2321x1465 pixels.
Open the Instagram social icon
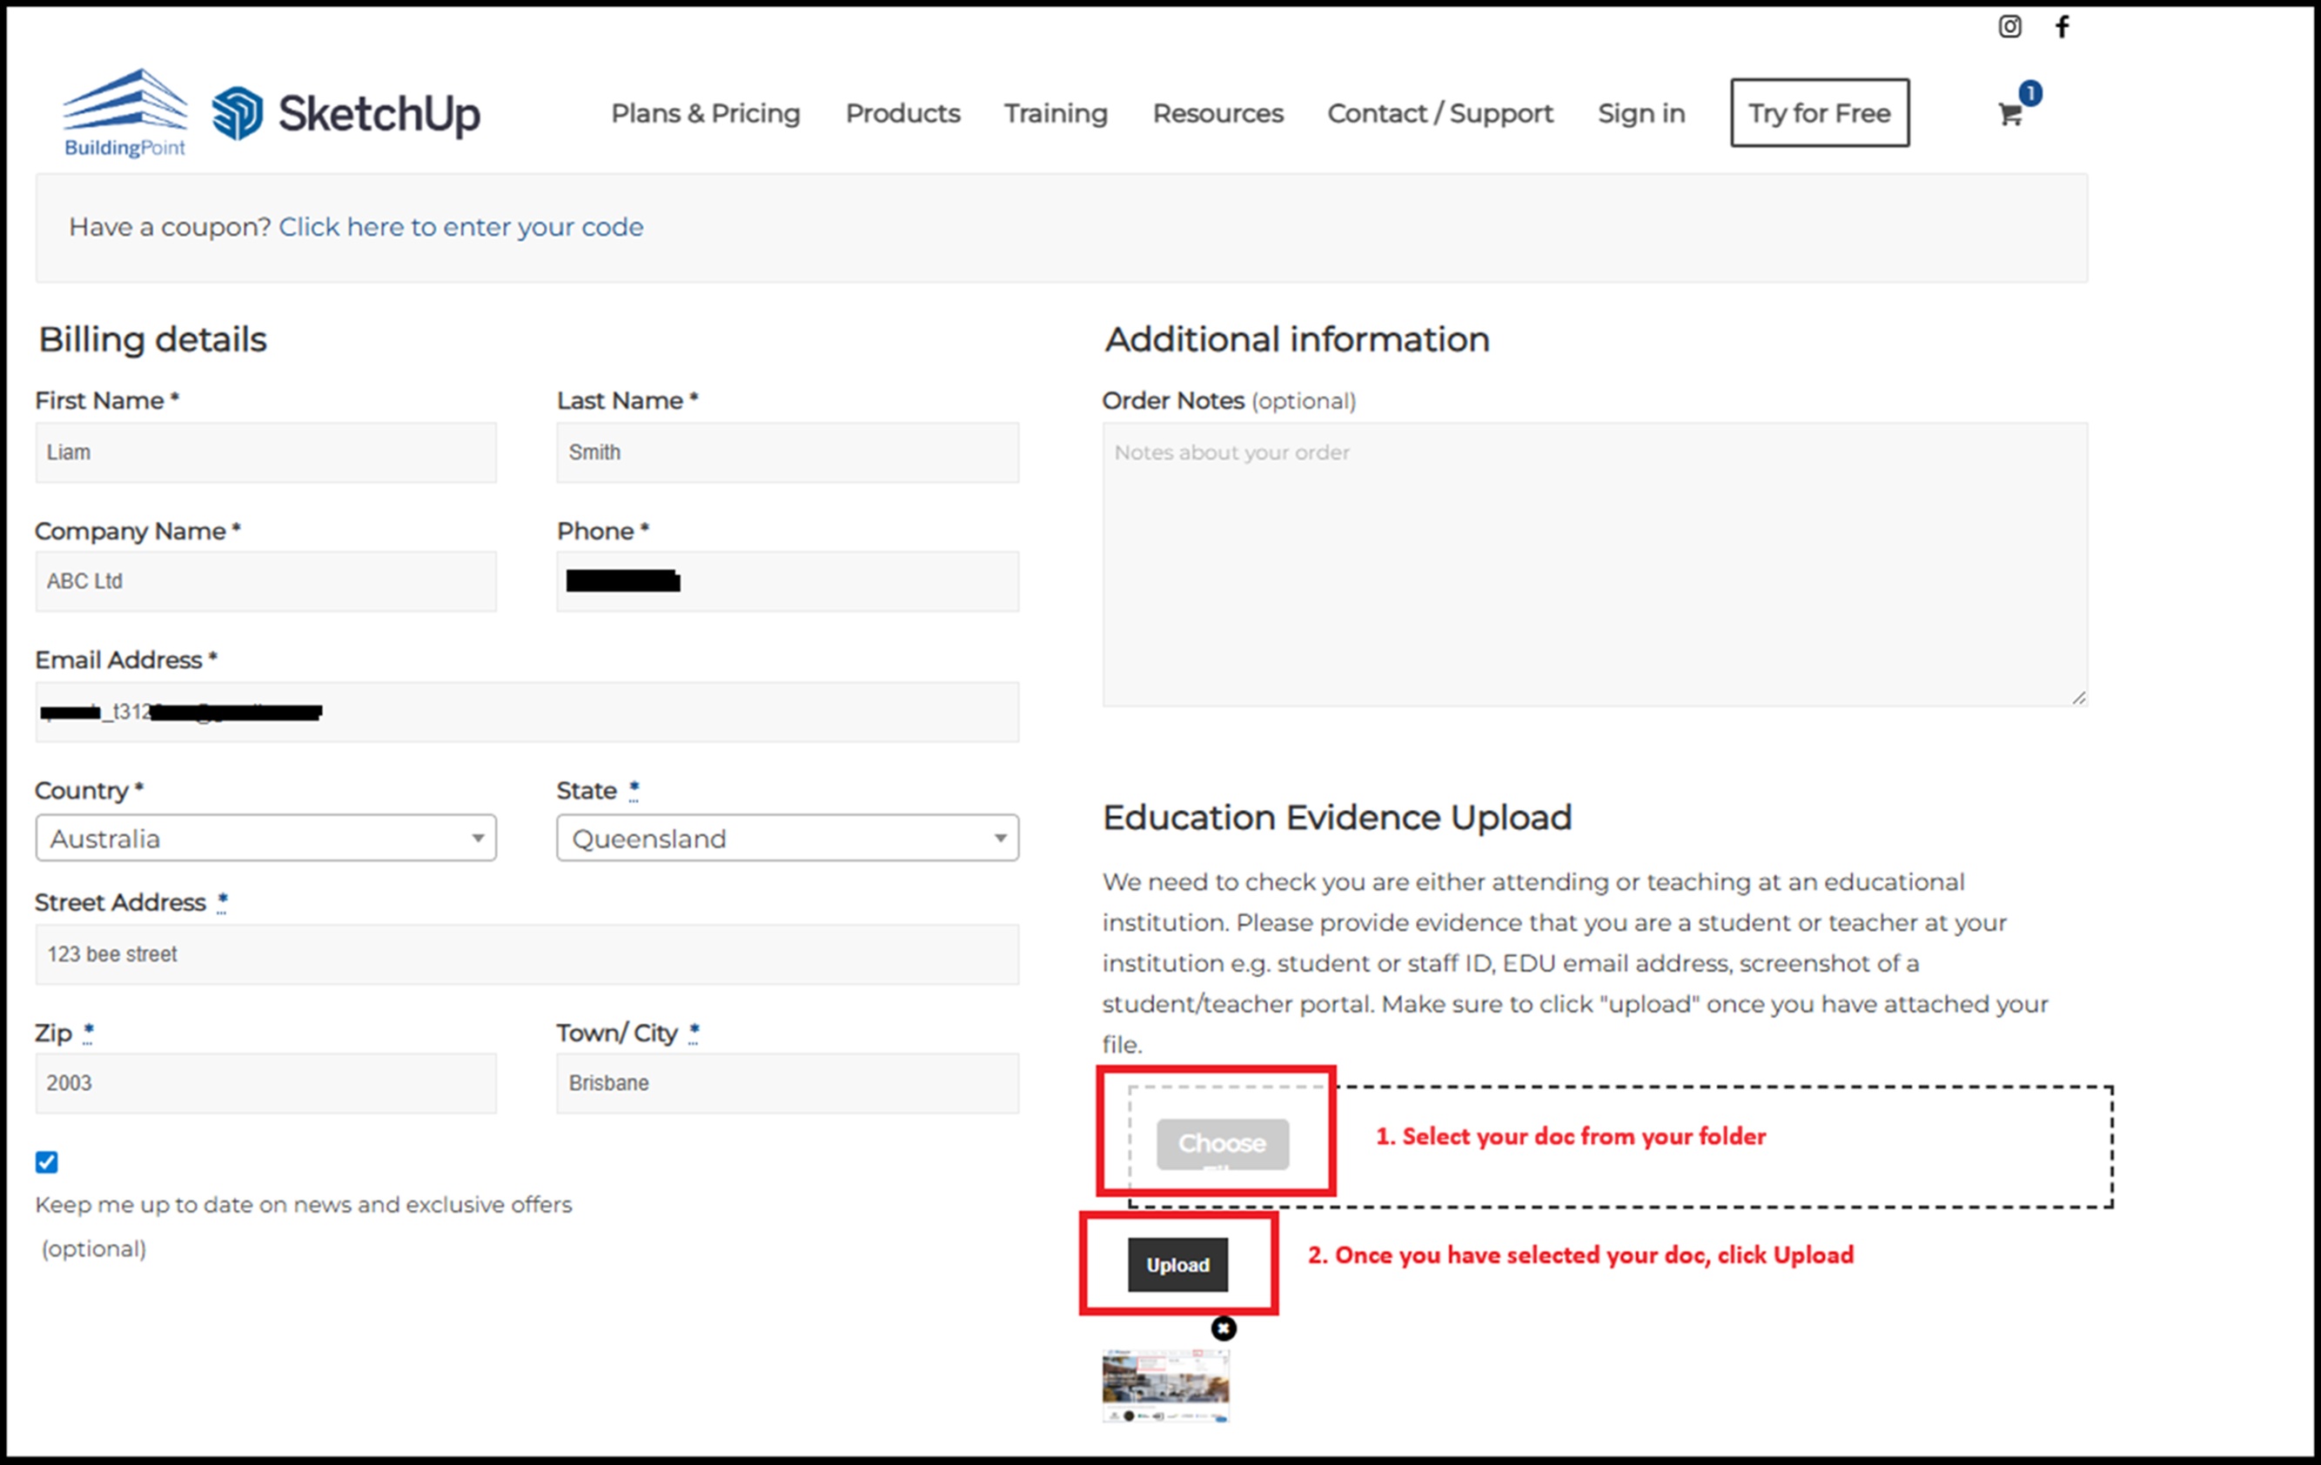pos(2010,27)
